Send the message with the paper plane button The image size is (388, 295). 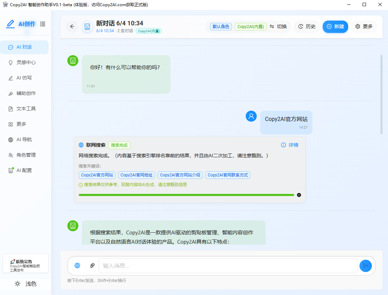pos(365,266)
